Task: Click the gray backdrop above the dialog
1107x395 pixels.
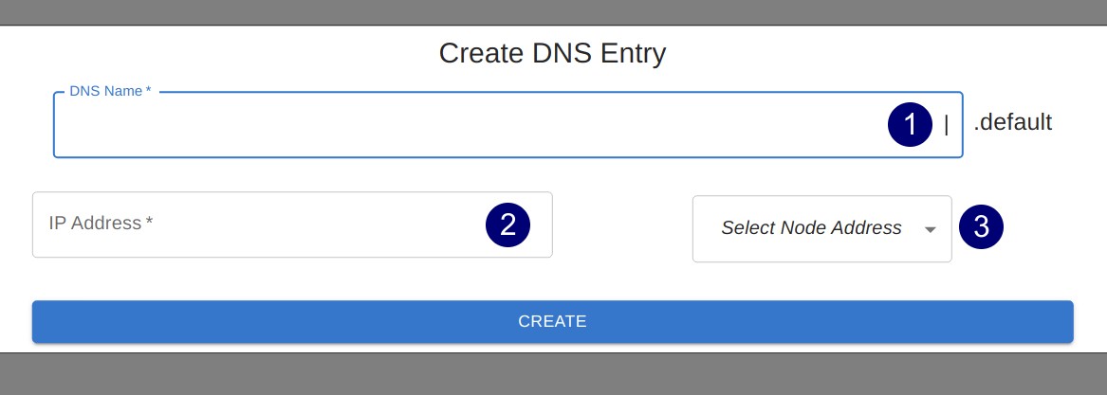Action: (553, 11)
